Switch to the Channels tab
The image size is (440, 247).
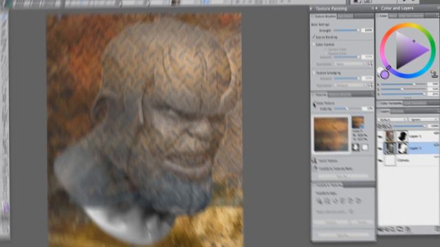tap(397, 111)
